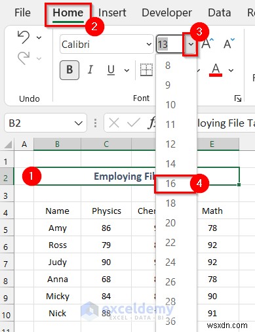This screenshot has width=255, height=332.
Task: Select column C header
Action: (106, 144)
